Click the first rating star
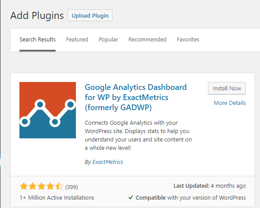The image size is (260, 208). point(24,186)
